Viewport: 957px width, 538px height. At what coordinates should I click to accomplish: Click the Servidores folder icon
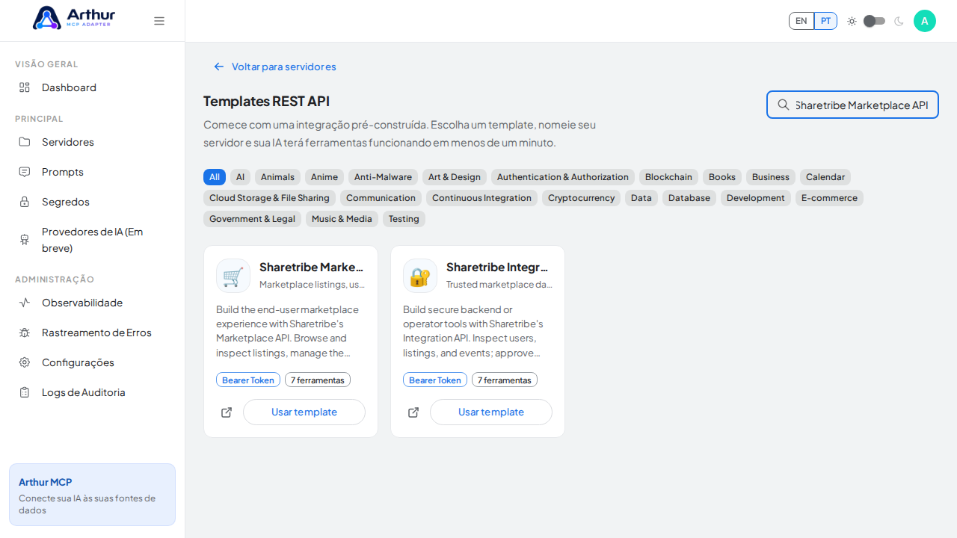pos(25,142)
